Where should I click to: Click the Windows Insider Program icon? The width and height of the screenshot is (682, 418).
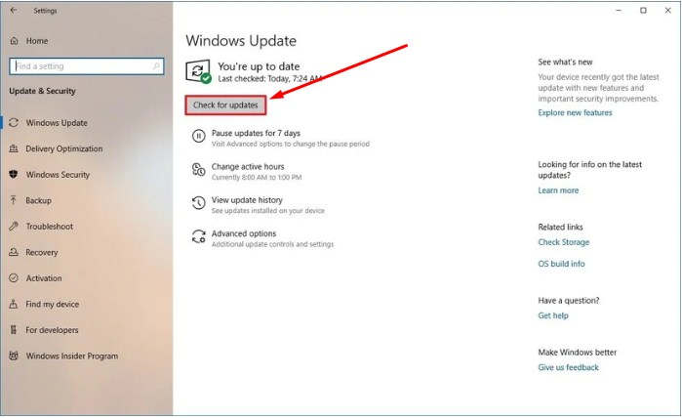14,355
